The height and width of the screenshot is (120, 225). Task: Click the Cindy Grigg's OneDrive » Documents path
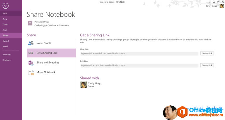[x=52, y=25]
